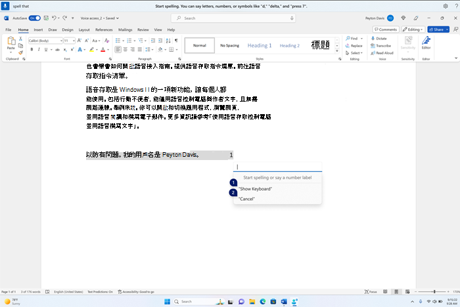Choose "Cancel" option in spelling popup
This screenshot has width=460, height=307.
point(246,199)
